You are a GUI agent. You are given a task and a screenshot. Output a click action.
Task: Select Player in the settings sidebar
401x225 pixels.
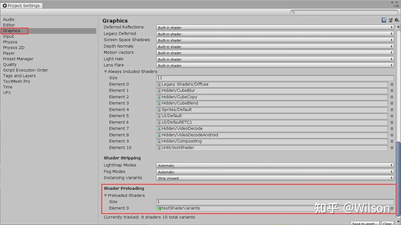9,53
